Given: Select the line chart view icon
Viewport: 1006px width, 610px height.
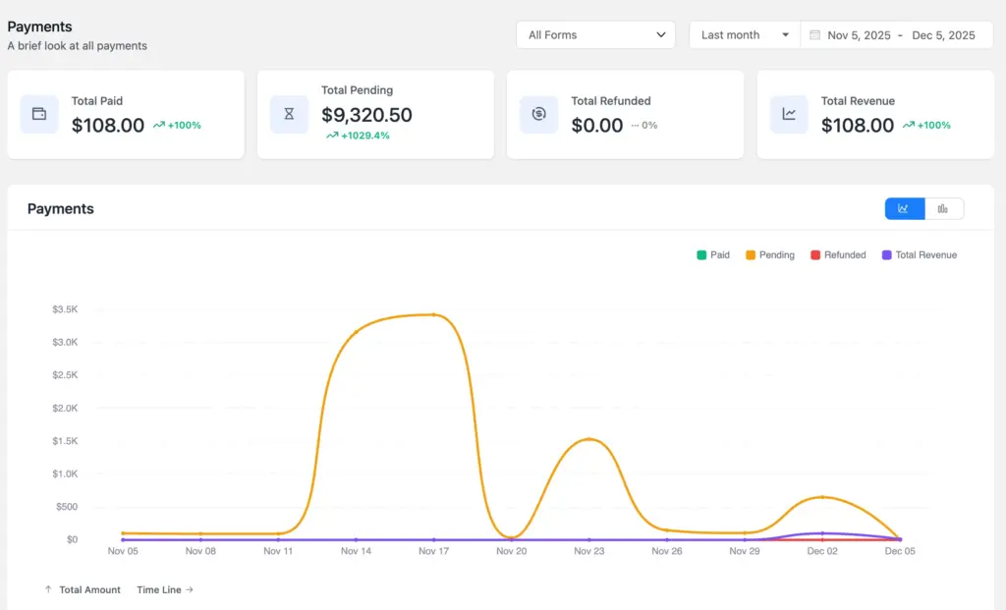Looking at the screenshot, I should pos(904,208).
